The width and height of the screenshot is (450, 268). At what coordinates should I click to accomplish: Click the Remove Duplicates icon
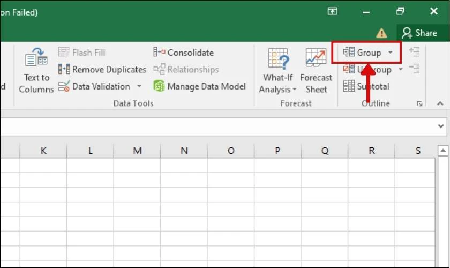(x=64, y=69)
